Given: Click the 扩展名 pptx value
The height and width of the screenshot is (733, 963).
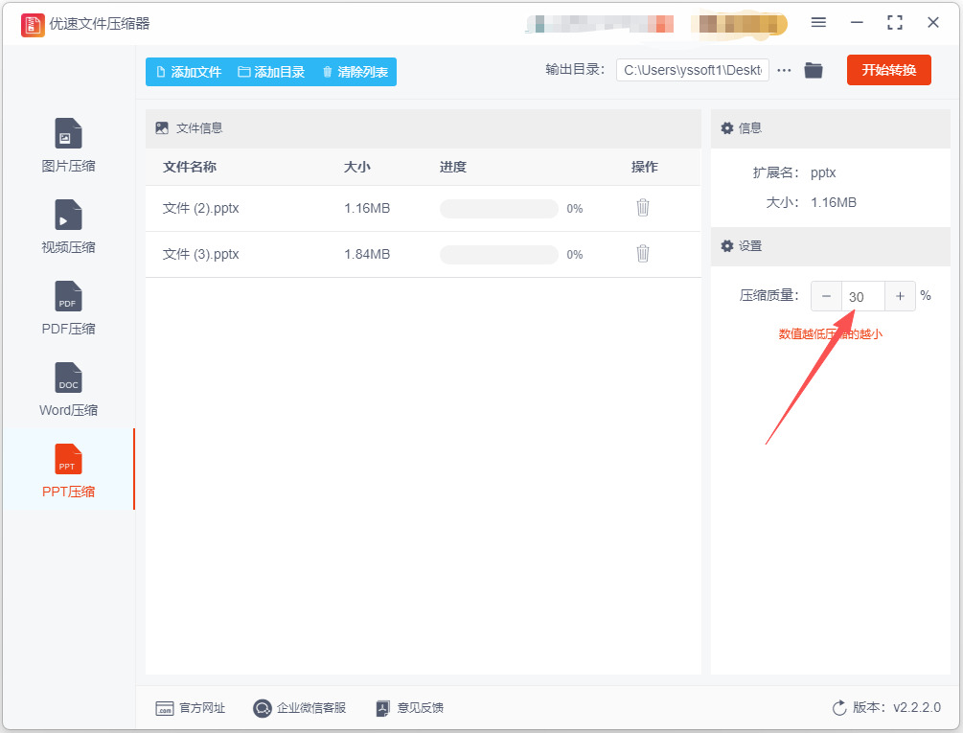Looking at the screenshot, I should point(823,173).
